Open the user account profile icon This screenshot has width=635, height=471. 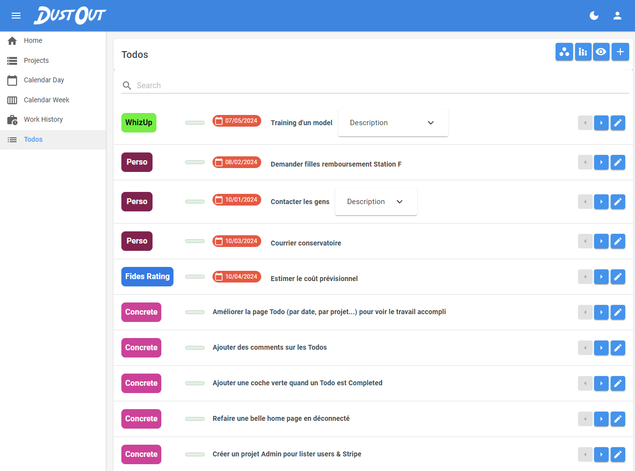617,16
